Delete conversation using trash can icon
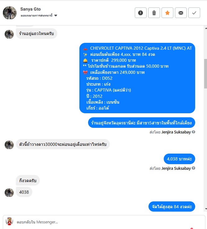 coord(154,13)
